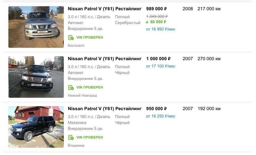256x155 pixels.
Task: Open the 950 000 ₽ Nissan Patrol title
Action: (105, 109)
